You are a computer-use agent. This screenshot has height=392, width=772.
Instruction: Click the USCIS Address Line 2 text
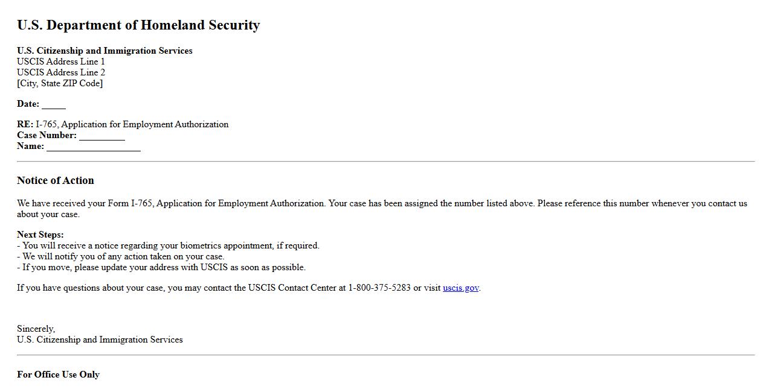(x=61, y=72)
